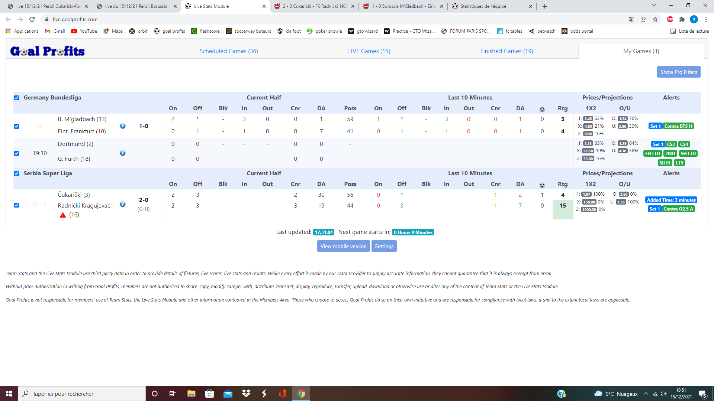This screenshot has height=401, width=714.
Task: Click the Goal Profits logo
Action: pos(48,51)
